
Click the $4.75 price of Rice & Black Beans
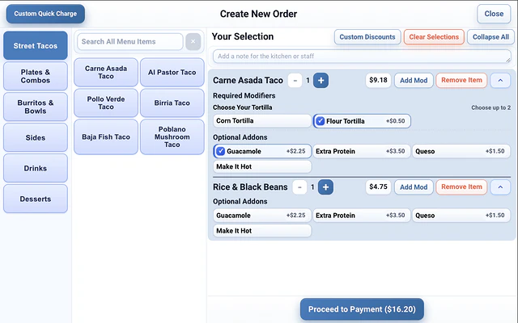click(378, 187)
